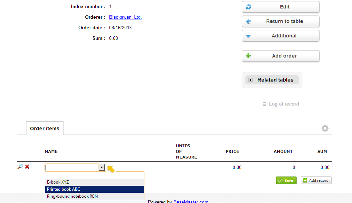
Task: Choose Ring-bound notebook RBN option
Action: point(95,196)
